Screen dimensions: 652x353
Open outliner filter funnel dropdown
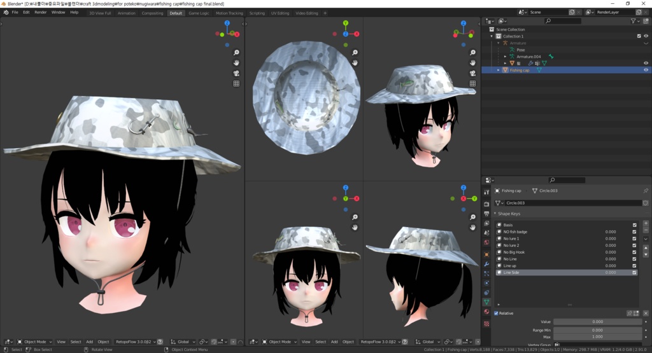tap(635, 21)
